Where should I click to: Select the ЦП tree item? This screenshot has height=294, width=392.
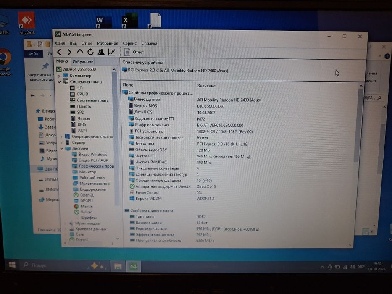coord(76,88)
